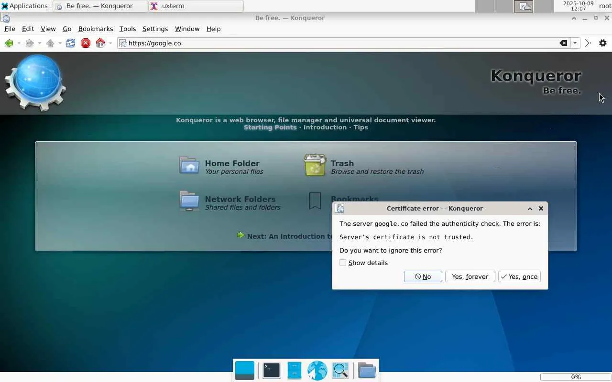
Task: Open the Tips link
Action: point(361,127)
